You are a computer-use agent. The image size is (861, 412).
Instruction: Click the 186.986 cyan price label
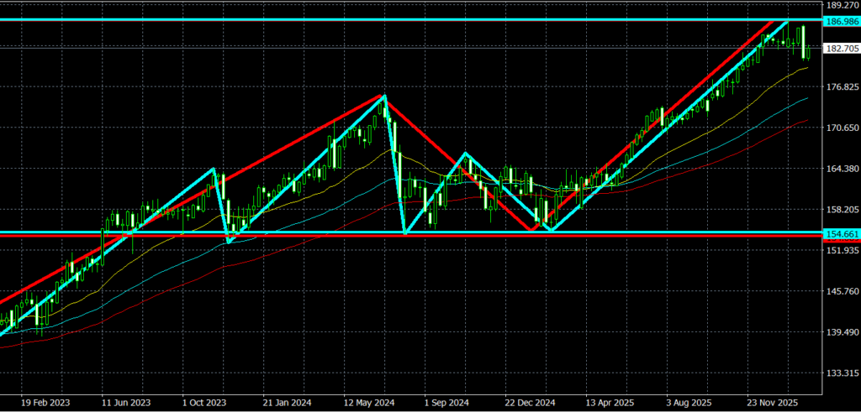[841, 21]
